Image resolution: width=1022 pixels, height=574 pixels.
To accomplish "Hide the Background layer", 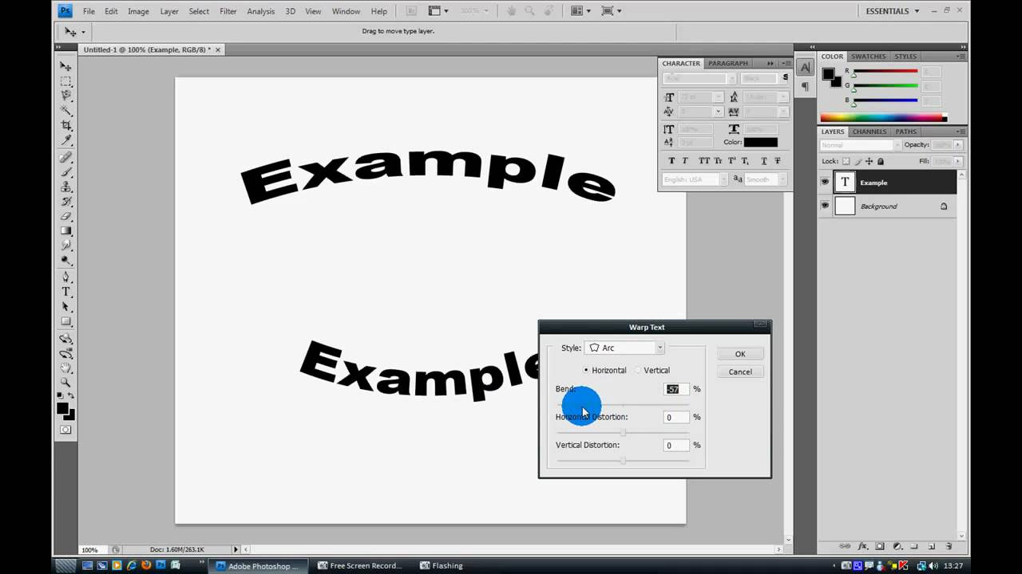I will tap(825, 206).
